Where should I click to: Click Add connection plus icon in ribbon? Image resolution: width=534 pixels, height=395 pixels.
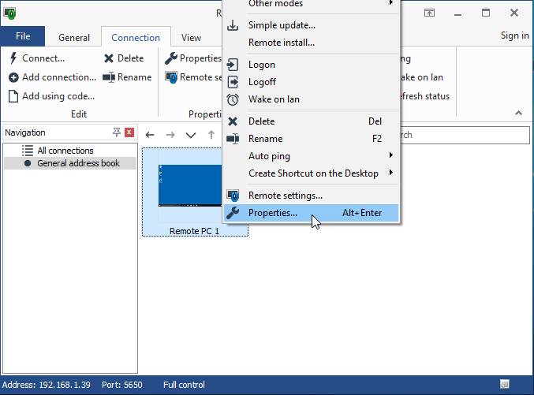click(14, 77)
